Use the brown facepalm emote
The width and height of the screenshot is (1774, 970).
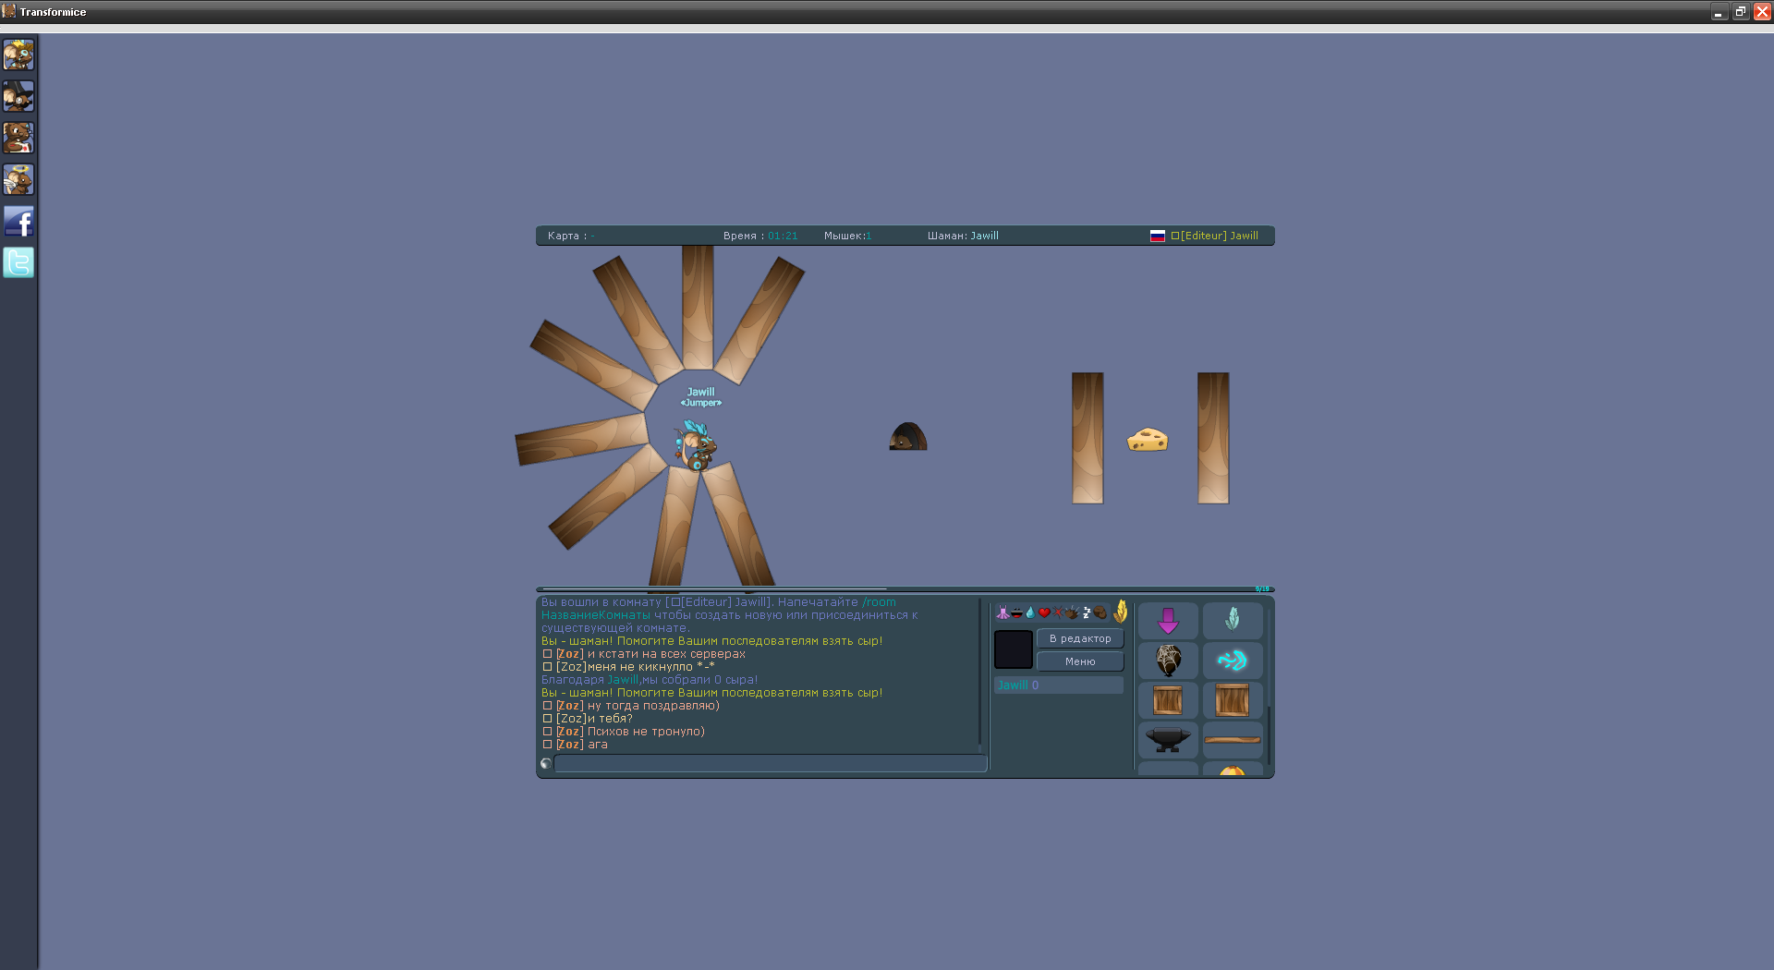pyautogui.click(x=1100, y=612)
